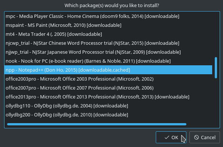Image resolution: width=223 pixels, height=147 pixels.
Task: Select the nook Nook for PC entry
Action: [108, 61]
